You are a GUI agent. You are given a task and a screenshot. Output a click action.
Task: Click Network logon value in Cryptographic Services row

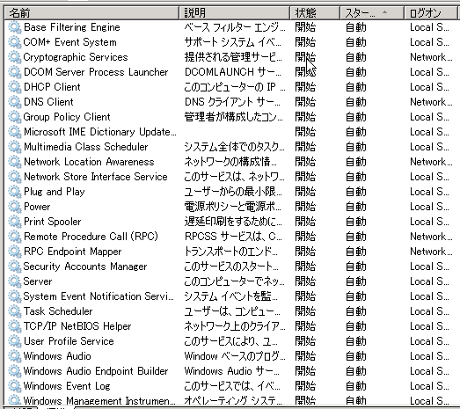pyautogui.click(x=431, y=57)
